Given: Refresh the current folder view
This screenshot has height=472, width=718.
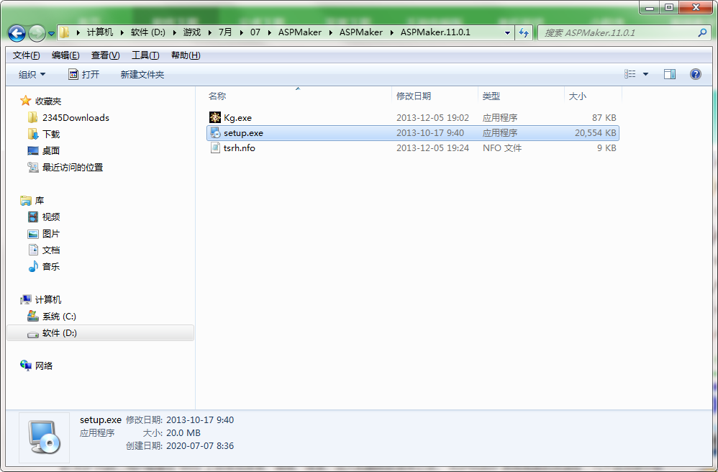Looking at the screenshot, I should point(524,32).
